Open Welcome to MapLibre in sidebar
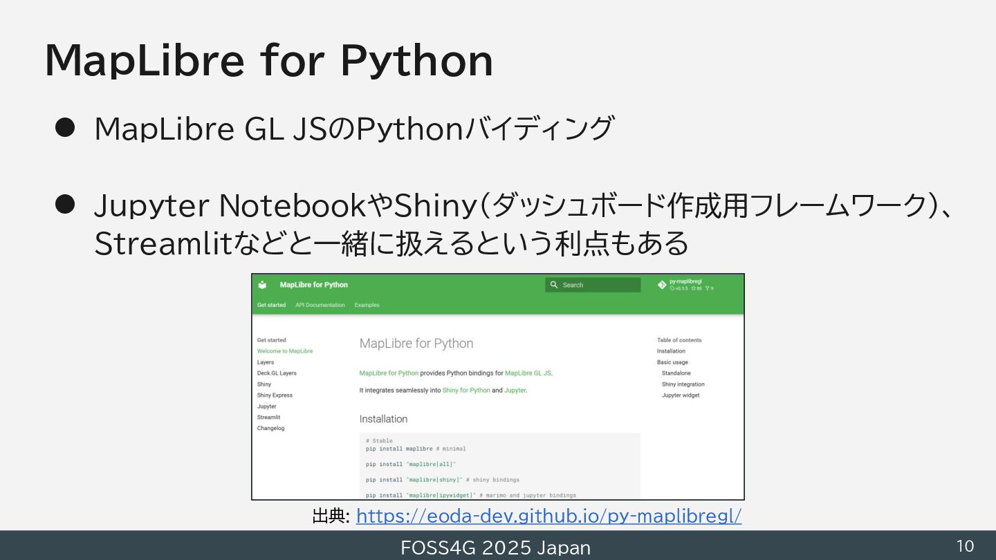This screenshot has height=560, width=996. (285, 351)
